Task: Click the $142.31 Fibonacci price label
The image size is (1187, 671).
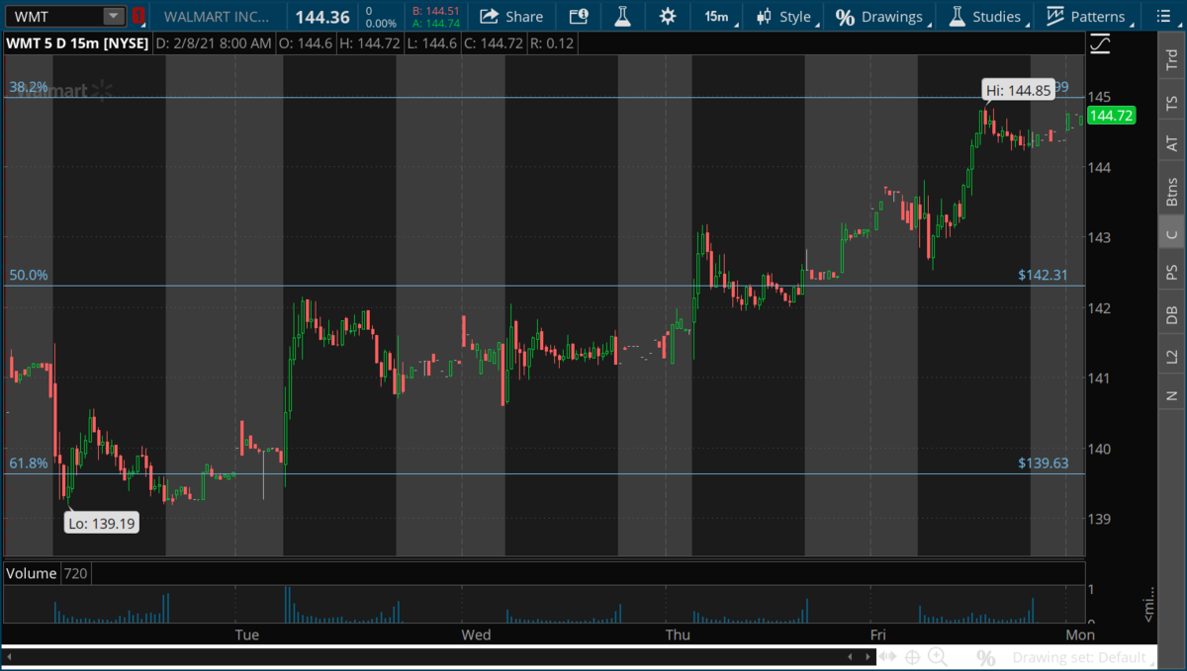Action: 1043,275
